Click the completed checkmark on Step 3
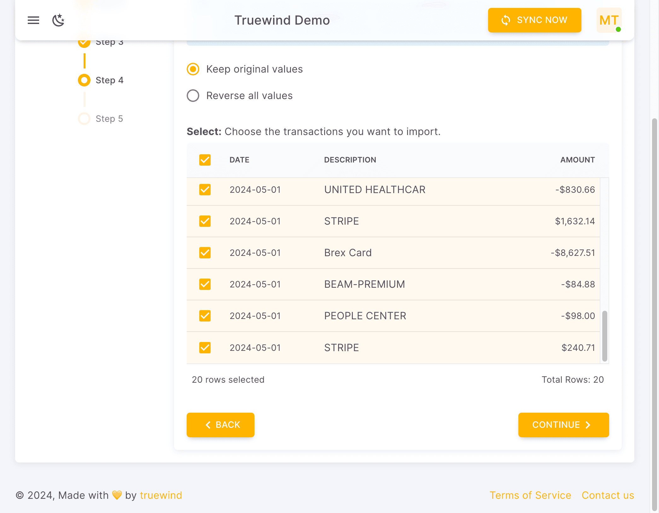 pyautogui.click(x=84, y=41)
